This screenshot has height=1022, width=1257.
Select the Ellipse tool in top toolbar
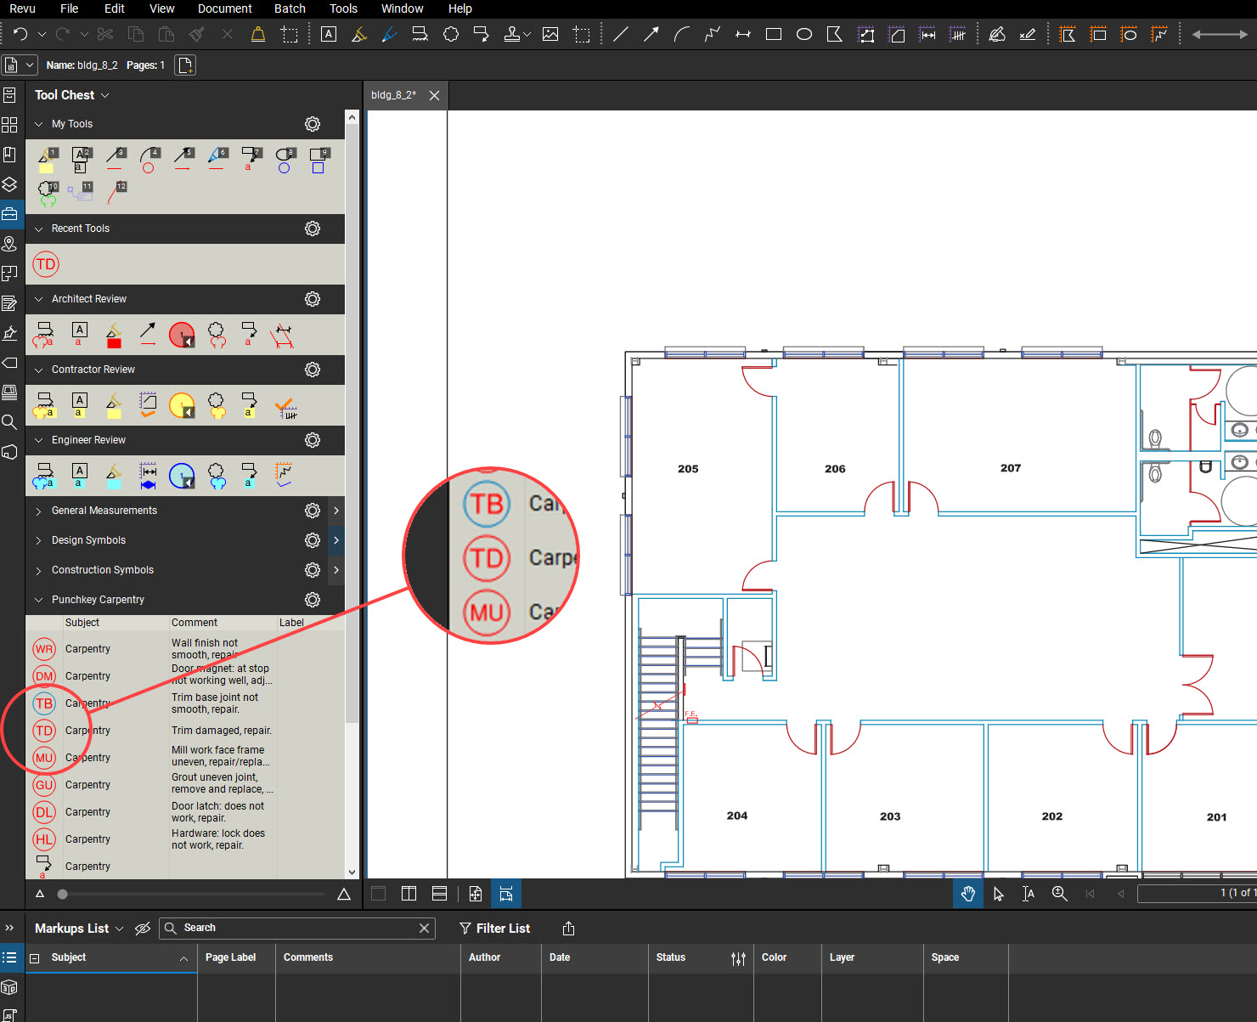pos(803,35)
